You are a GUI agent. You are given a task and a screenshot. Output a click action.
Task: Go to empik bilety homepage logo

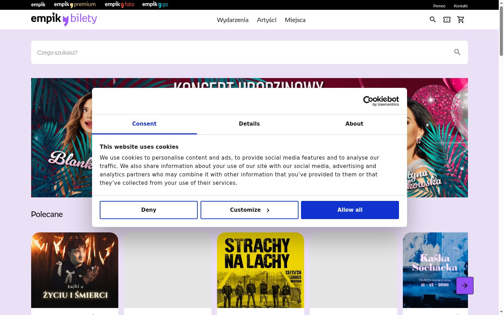(64, 19)
